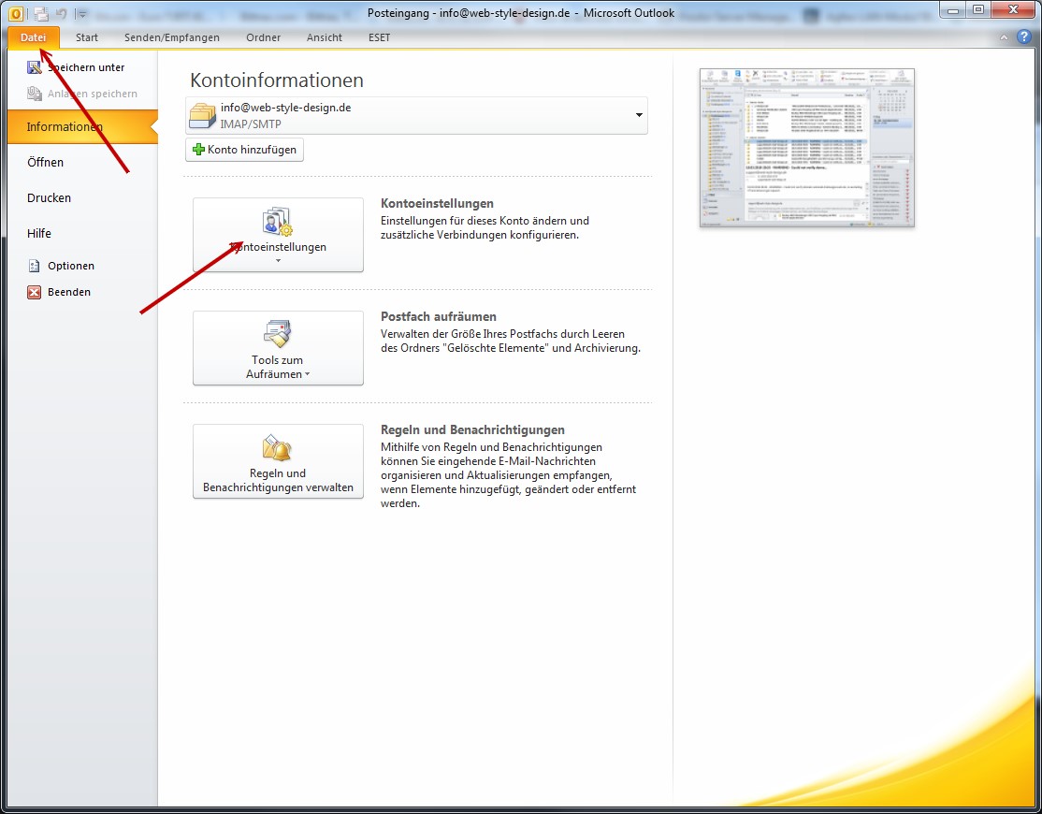This screenshot has width=1042, height=814.
Task: Open the Öffnen section
Action: tap(45, 162)
